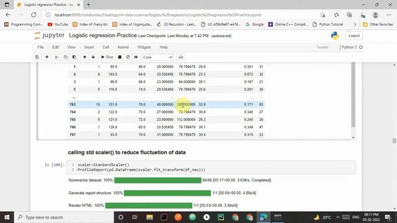Open the Insert menu
This screenshot has height=223, width=397.
pos(89,47)
